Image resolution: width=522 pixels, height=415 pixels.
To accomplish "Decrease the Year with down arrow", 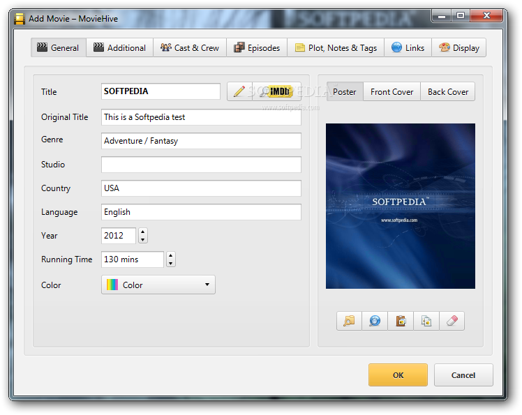I will click(143, 240).
